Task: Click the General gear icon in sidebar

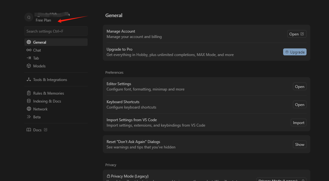Action: (29, 42)
